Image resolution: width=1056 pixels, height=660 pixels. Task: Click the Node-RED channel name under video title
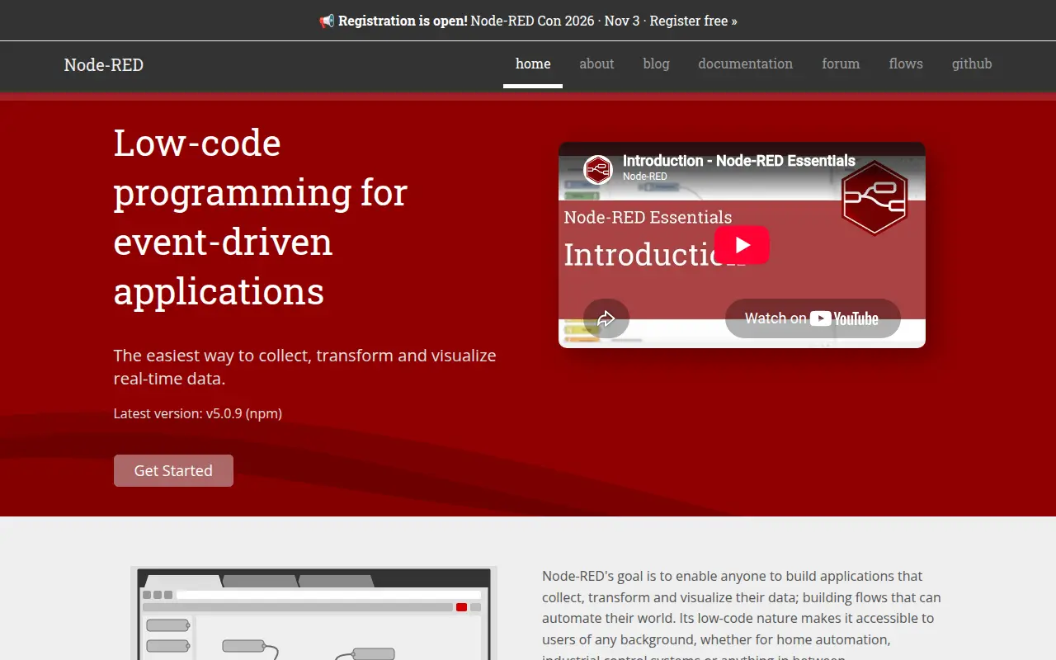click(645, 177)
